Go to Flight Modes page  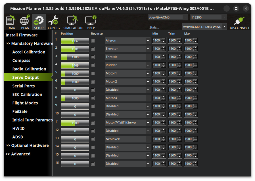[25, 103]
